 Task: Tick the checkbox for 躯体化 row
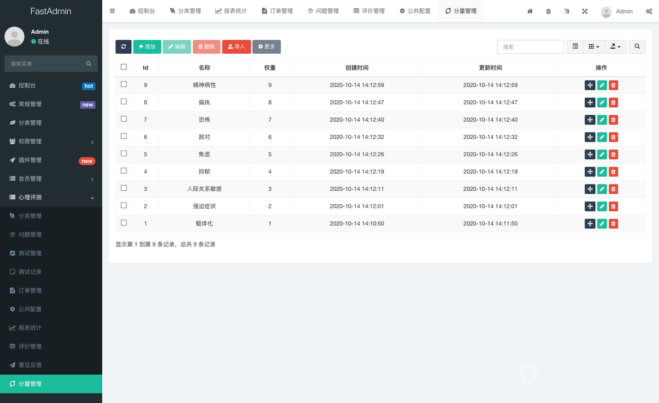pos(124,223)
